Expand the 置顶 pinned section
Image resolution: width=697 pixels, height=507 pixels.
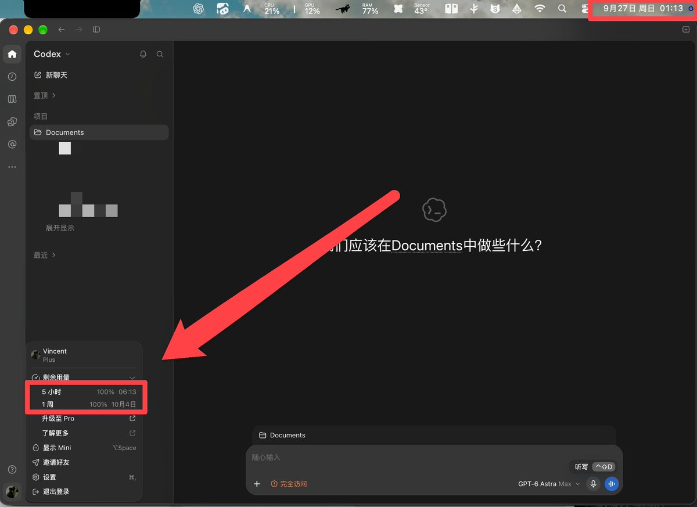coord(44,95)
